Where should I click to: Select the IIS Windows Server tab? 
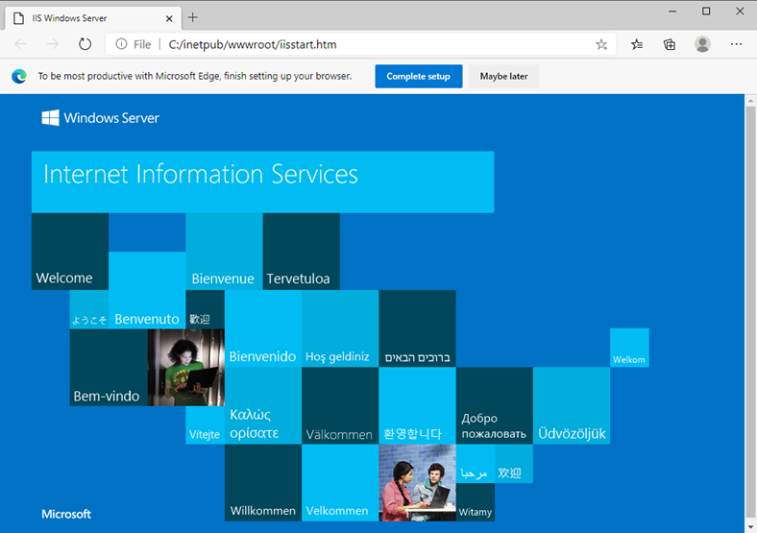(x=93, y=18)
